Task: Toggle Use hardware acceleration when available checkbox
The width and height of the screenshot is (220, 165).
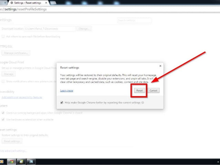Action: coord(3,120)
